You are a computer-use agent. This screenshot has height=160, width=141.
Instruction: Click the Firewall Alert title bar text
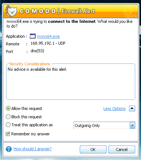point(78,11)
